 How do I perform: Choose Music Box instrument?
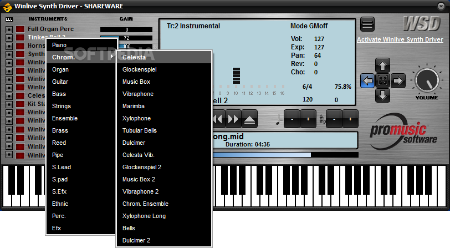click(x=164, y=82)
